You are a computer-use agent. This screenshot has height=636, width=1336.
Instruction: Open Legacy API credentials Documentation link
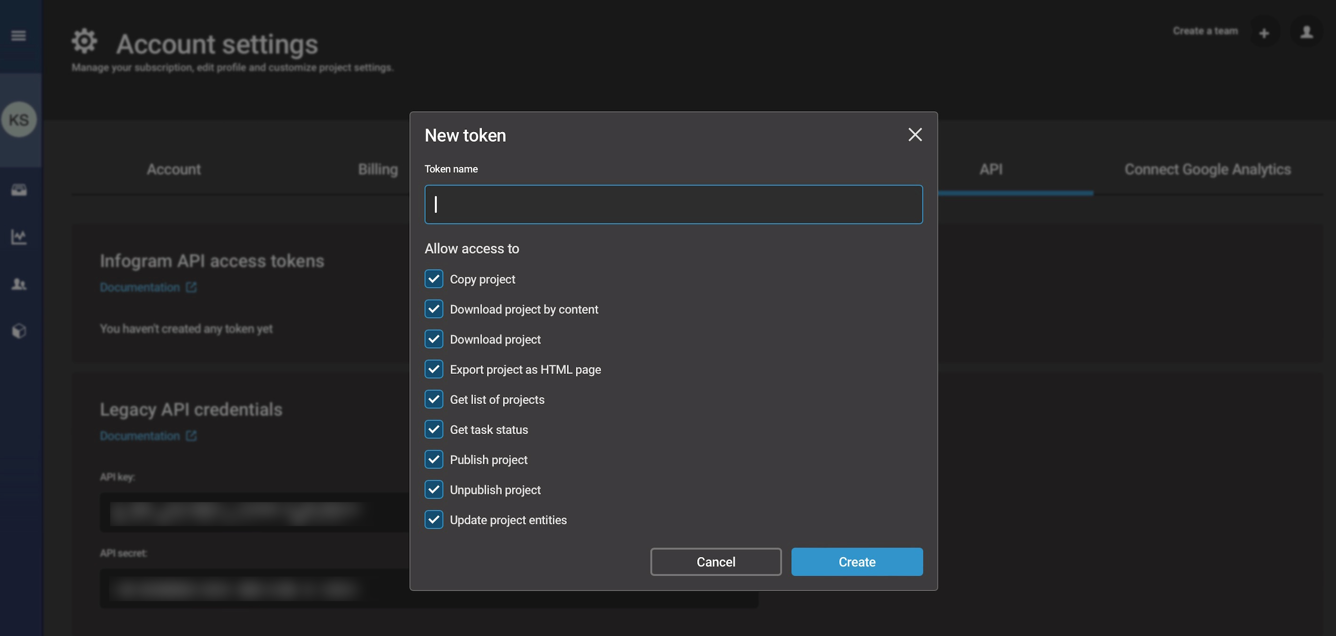140,436
